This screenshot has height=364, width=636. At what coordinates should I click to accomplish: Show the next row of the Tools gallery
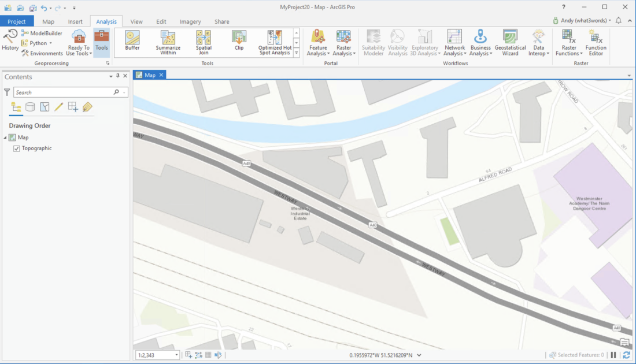click(297, 43)
